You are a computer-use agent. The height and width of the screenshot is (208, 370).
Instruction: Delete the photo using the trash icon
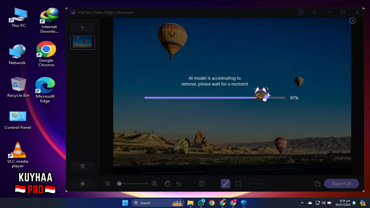(82, 166)
